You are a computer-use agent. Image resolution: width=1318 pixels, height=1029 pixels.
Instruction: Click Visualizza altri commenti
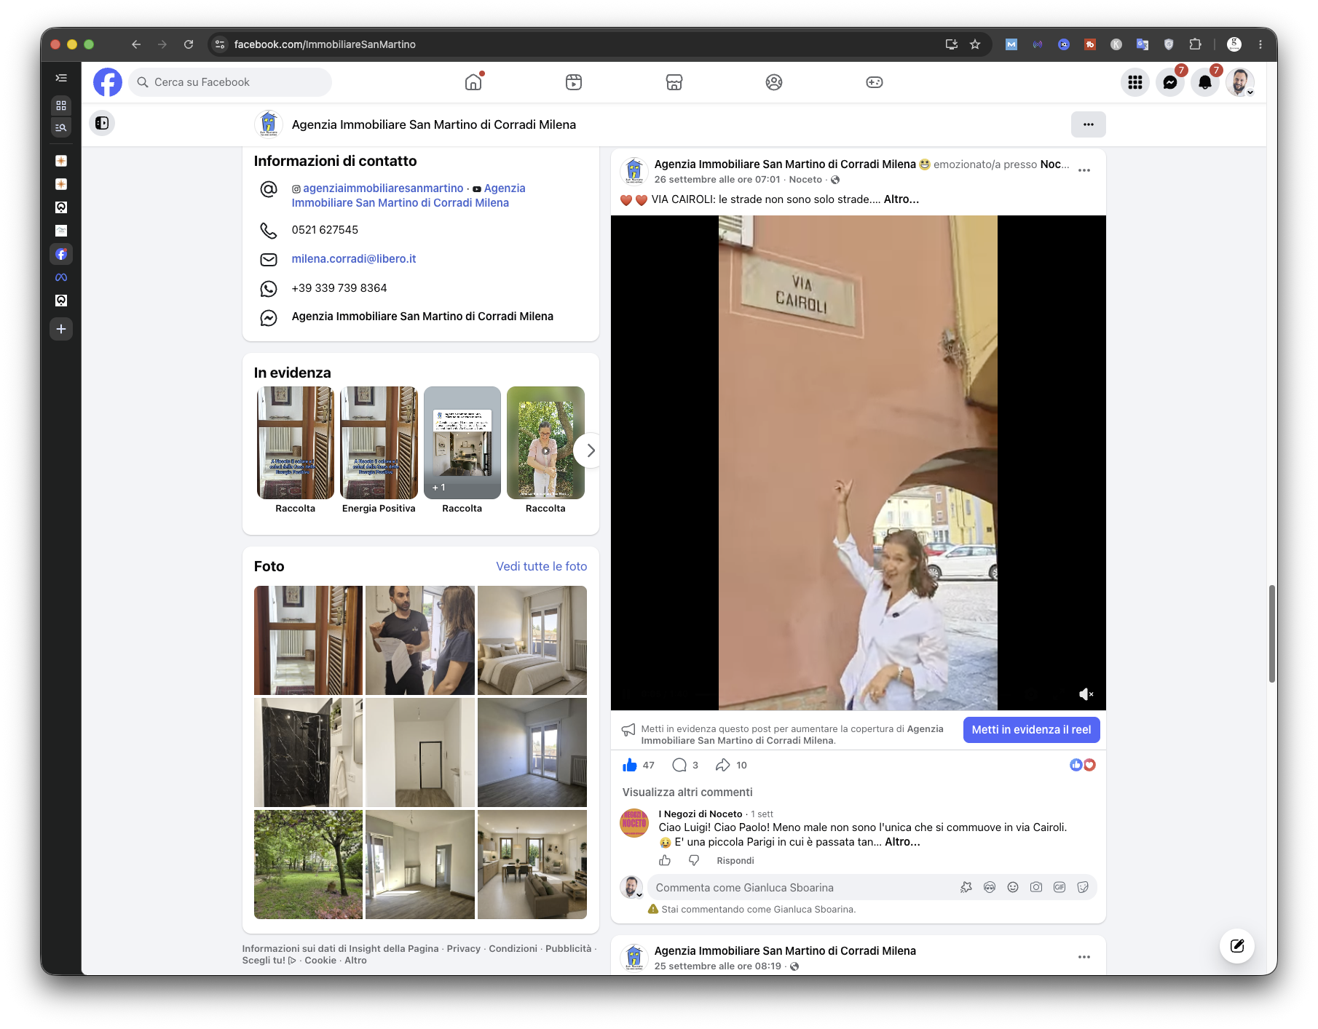coord(687,792)
